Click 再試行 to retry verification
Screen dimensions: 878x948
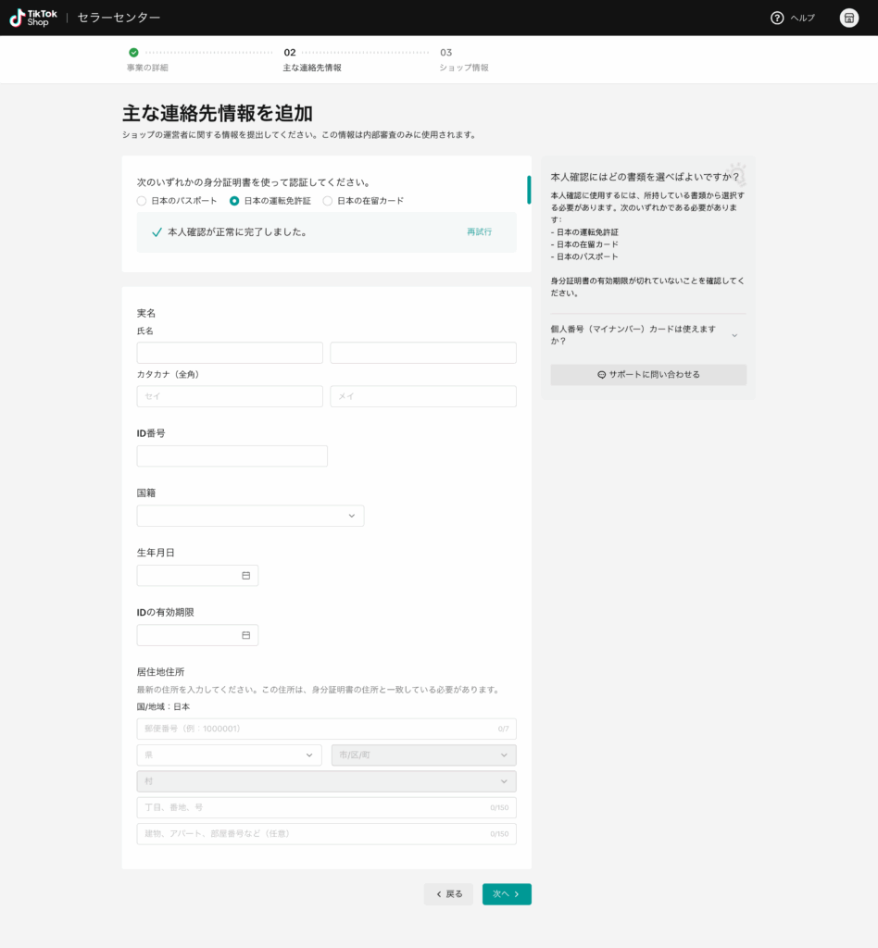pos(479,232)
